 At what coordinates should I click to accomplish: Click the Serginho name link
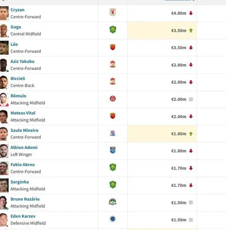click(20, 182)
